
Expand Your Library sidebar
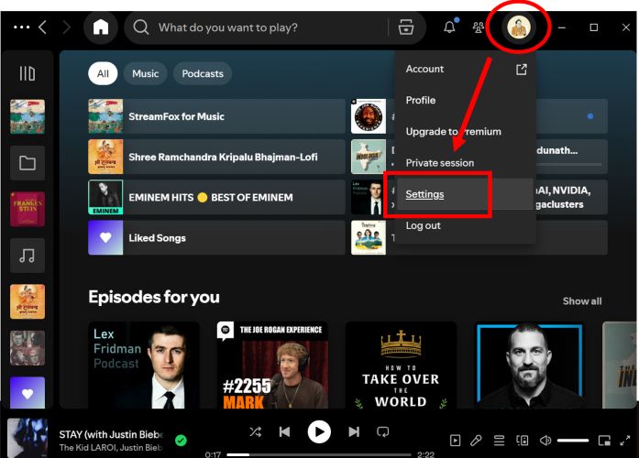coord(28,73)
